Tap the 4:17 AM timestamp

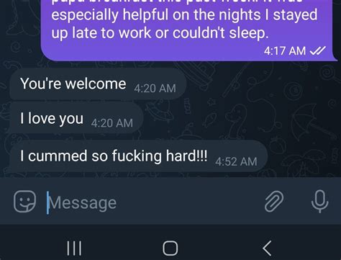click(285, 51)
